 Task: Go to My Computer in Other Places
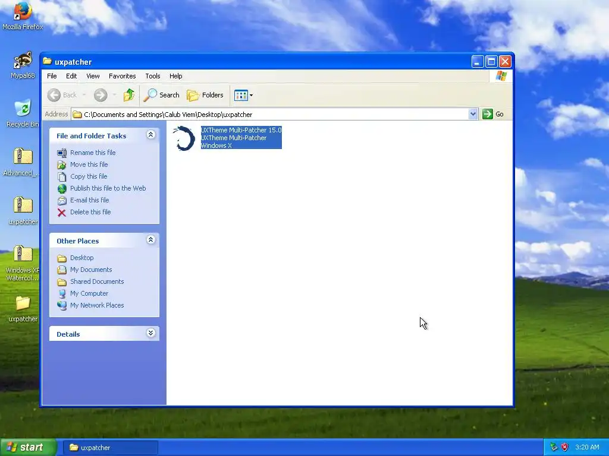tap(89, 293)
